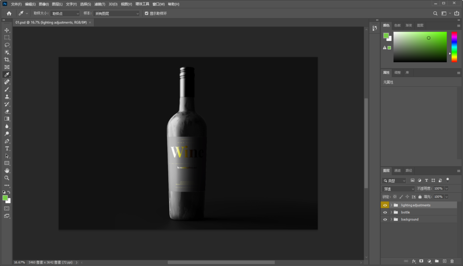This screenshot has height=266, width=463.
Task: Delete layer with trash icon
Action: [452, 261]
